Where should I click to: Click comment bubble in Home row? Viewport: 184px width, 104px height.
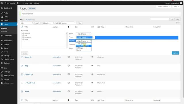(x=69, y=92)
